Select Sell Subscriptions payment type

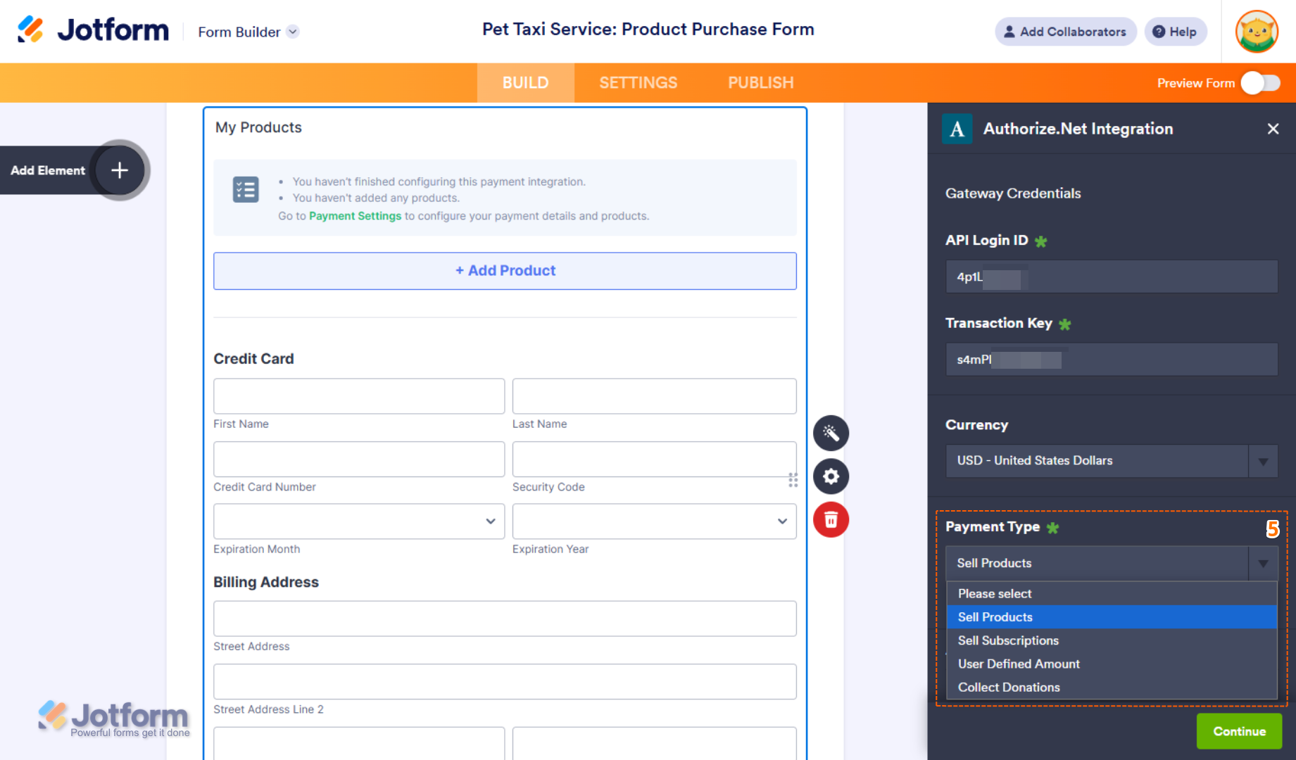click(x=1007, y=640)
